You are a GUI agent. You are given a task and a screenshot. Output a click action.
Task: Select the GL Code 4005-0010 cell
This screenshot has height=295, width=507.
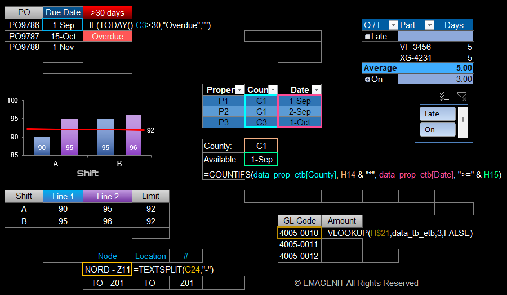pos(299,233)
